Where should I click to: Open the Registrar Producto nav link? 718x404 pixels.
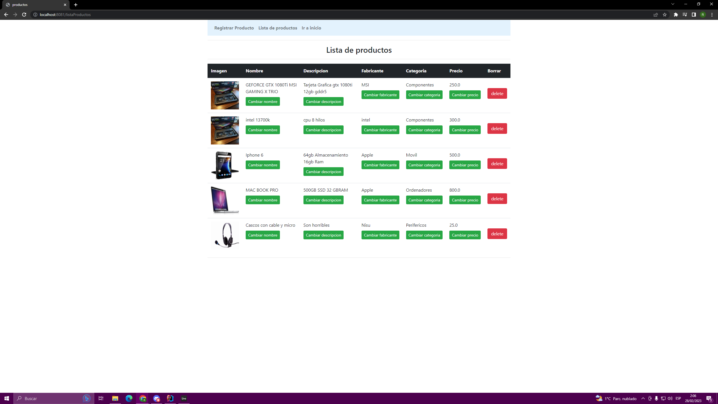click(x=234, y=28)
